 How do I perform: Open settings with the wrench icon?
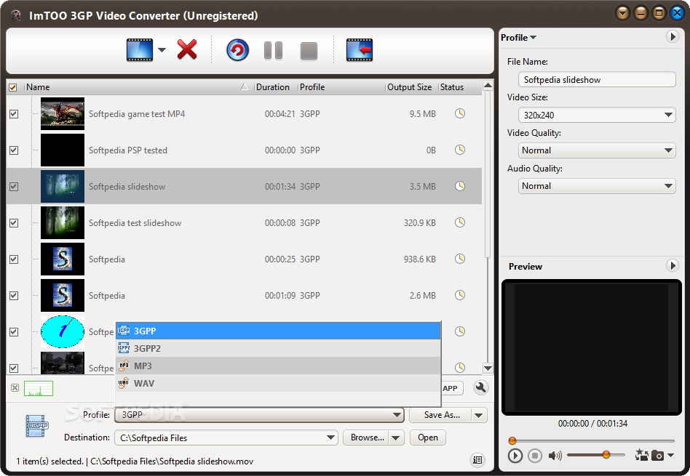481,387
